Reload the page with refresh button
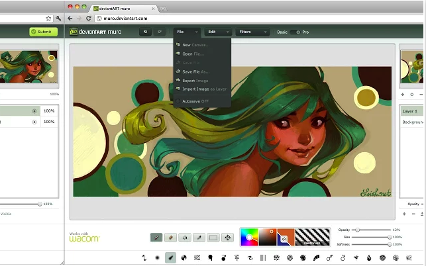The width and height of the screenshot is (426, 266). tap(88, 19)
